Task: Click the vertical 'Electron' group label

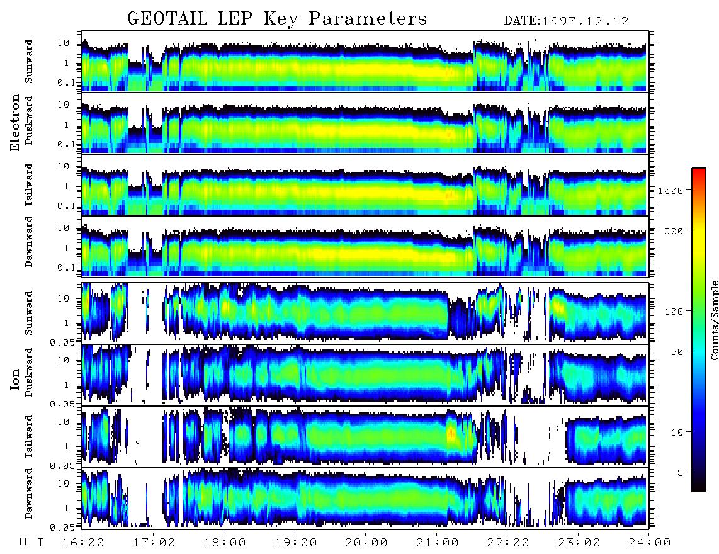Action: [x=15, y=122]
